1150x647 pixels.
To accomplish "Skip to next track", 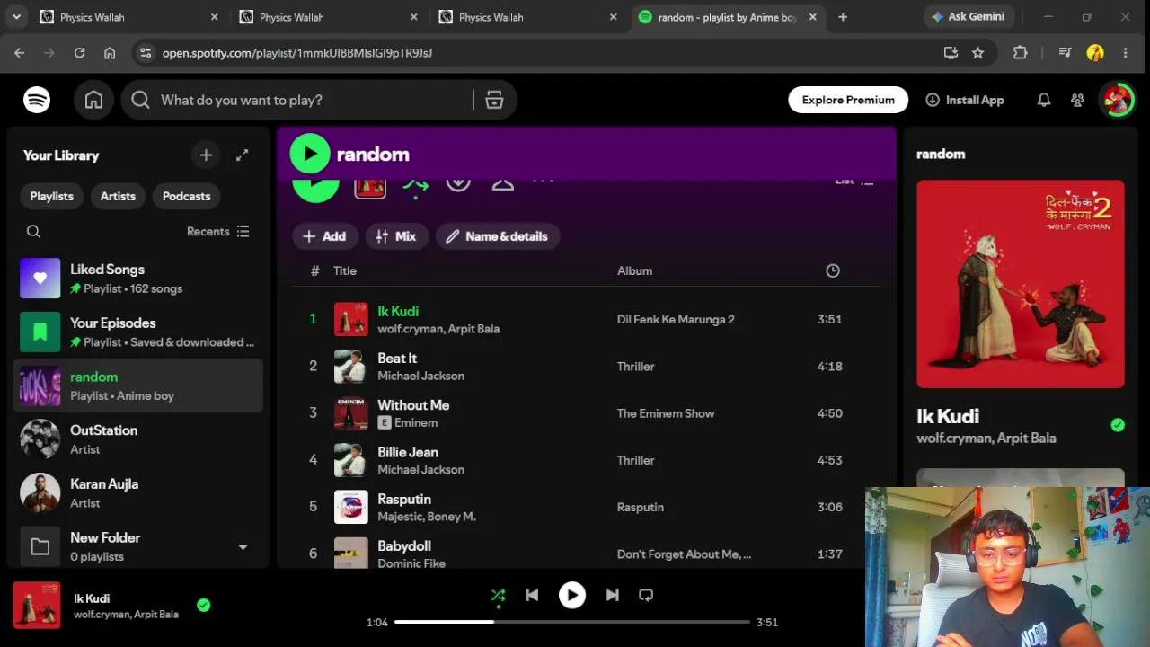I will [x=612, y=595].
